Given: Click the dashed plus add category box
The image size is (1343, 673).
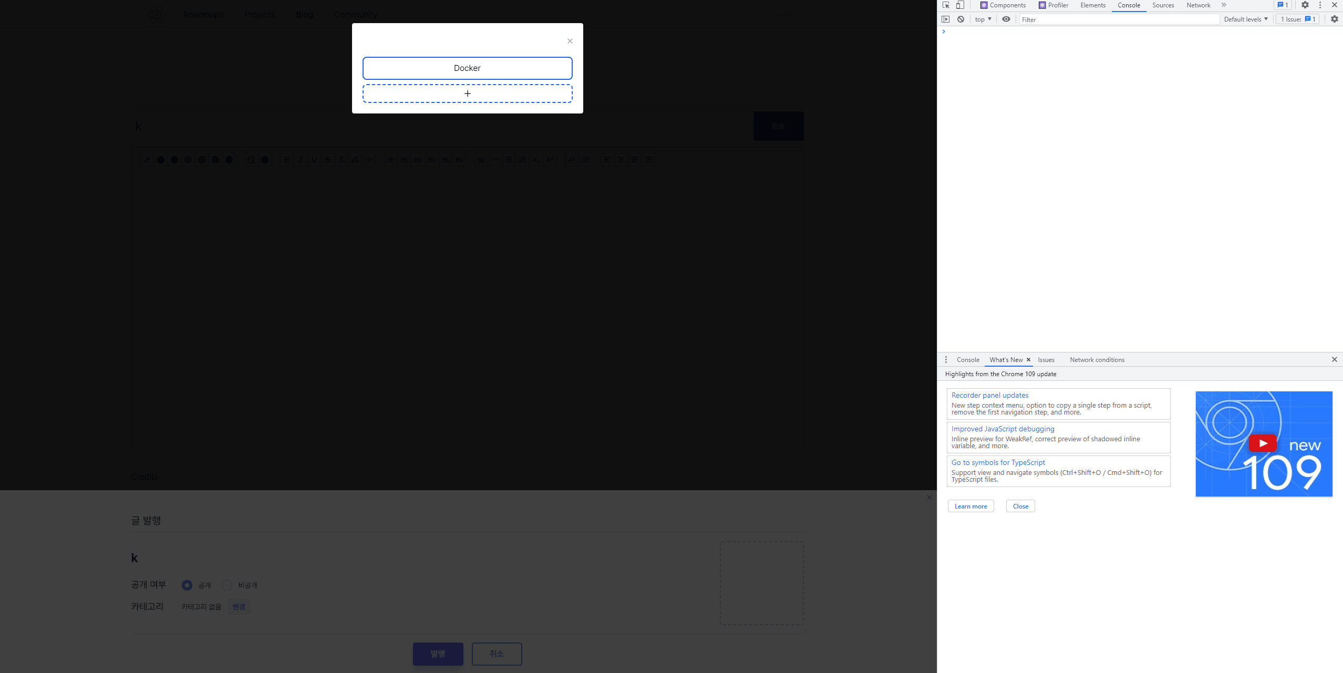Looking at the screenshot, I should (467, 94).
